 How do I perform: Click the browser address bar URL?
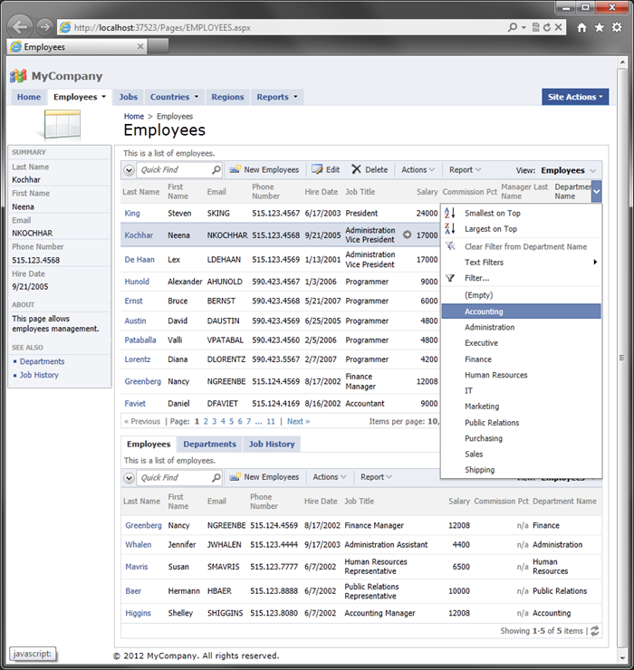coord(162,28)
